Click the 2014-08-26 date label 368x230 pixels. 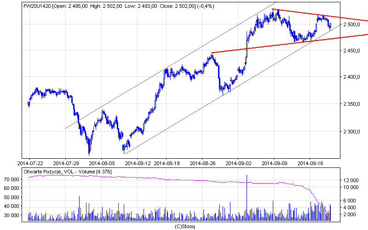pos(202,163)
